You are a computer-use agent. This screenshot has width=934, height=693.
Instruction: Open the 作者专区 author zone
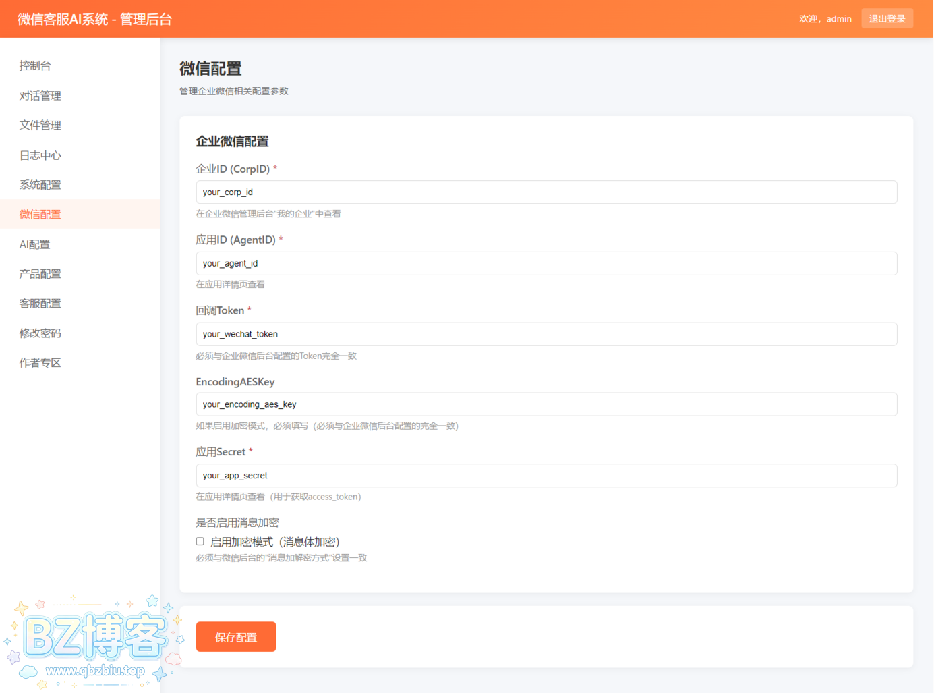40,362
